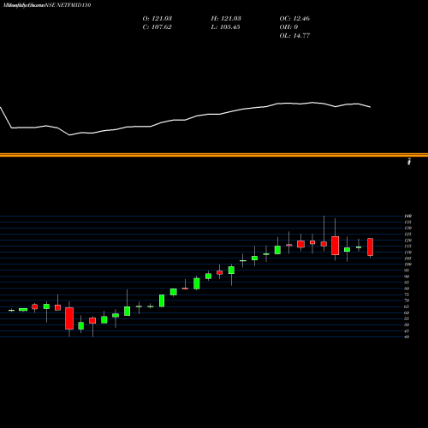The image size is (428, 428).
Task: Click the 40 price axis label
Action: click(407, 337)
